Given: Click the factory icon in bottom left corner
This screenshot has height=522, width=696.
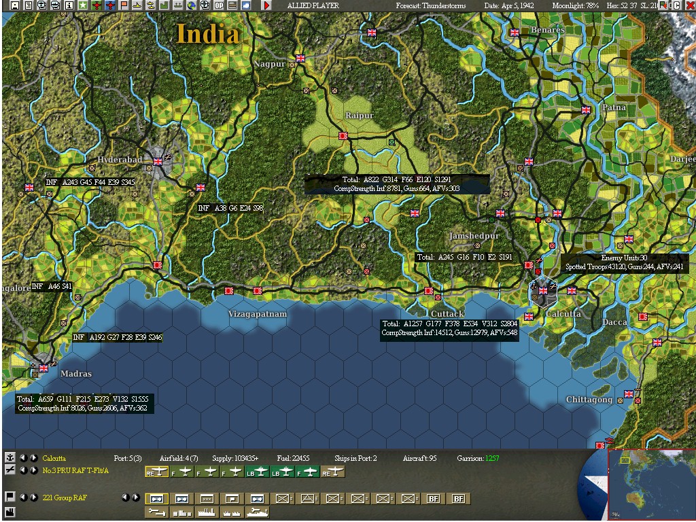Looking at the screenshot, I should pyautogui.click(x=11, y=512).
